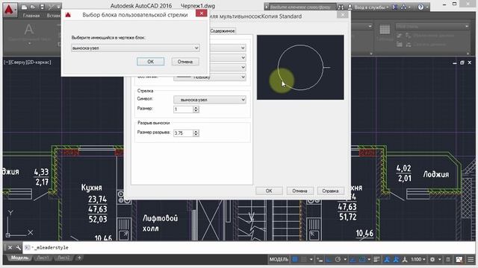Image resolution: width=478 pixels, height=268 pixels.
Task: Open polar tracking angle dropdown arrow
Action: [x=345, y=260]
